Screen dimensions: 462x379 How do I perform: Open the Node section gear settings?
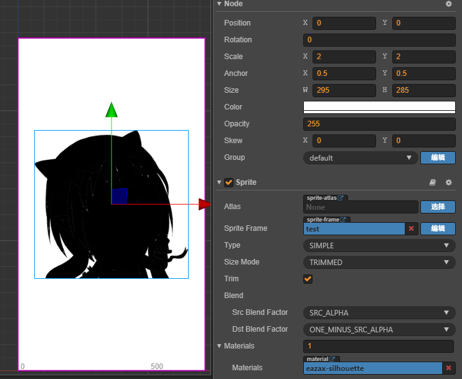448,4
